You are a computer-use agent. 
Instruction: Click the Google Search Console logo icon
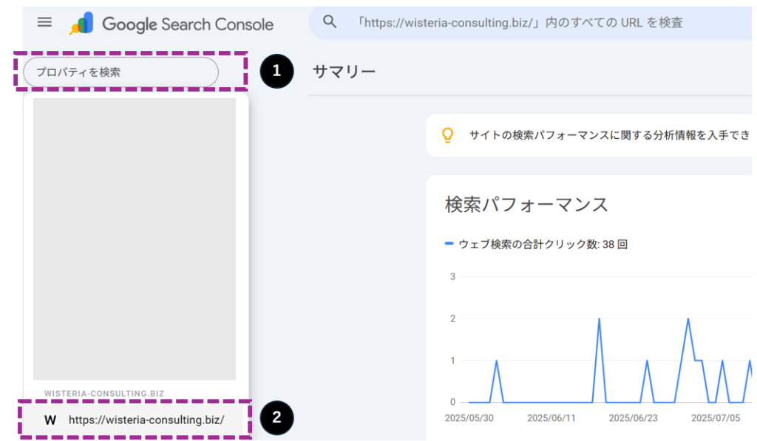(x=81, y=24)
